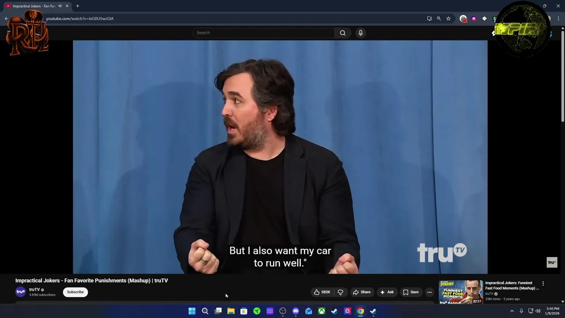Image resolution: width=565 pixels, height=318 pixels.
Task: Open truTV channel avatar
Action: click(21, 292)
